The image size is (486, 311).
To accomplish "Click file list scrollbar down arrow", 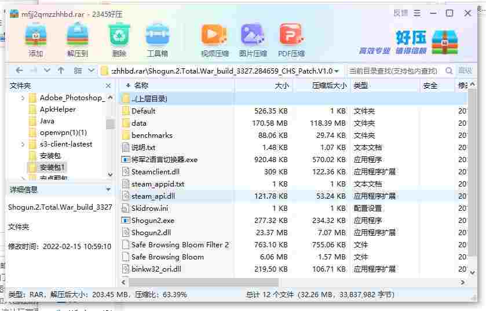I will coord(472,273).
